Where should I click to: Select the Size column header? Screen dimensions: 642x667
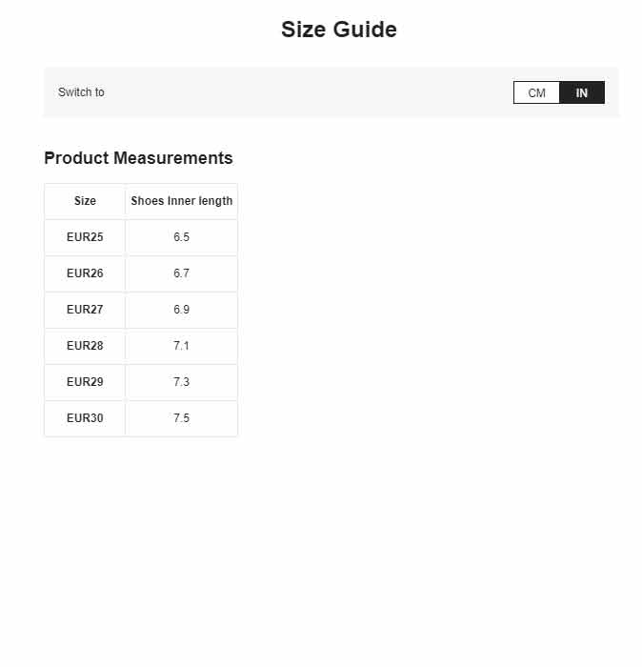click(85, 201)
